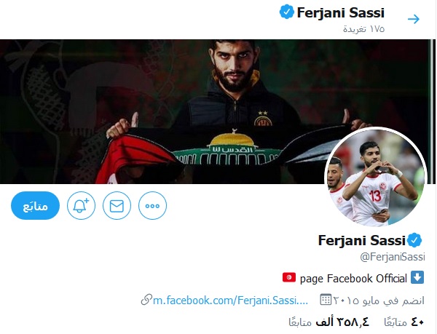Open the m.facebook.com/Ferjani.Sassi link
The width and height of the screenshot is (437, 334).
click(230, 301)
